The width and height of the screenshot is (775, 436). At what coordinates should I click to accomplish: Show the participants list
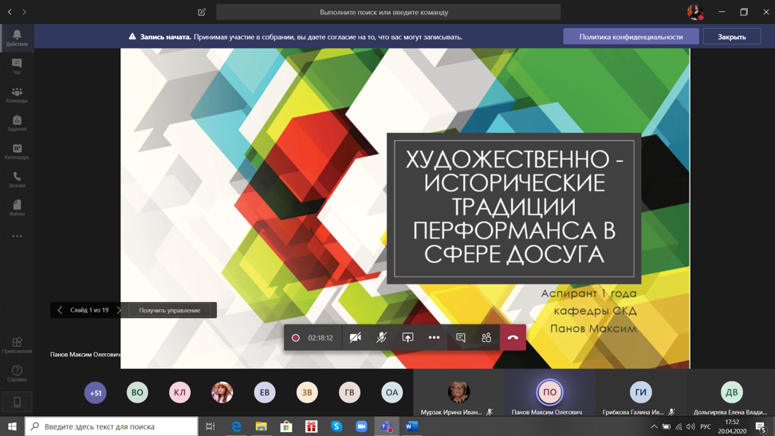pos(486,338)
